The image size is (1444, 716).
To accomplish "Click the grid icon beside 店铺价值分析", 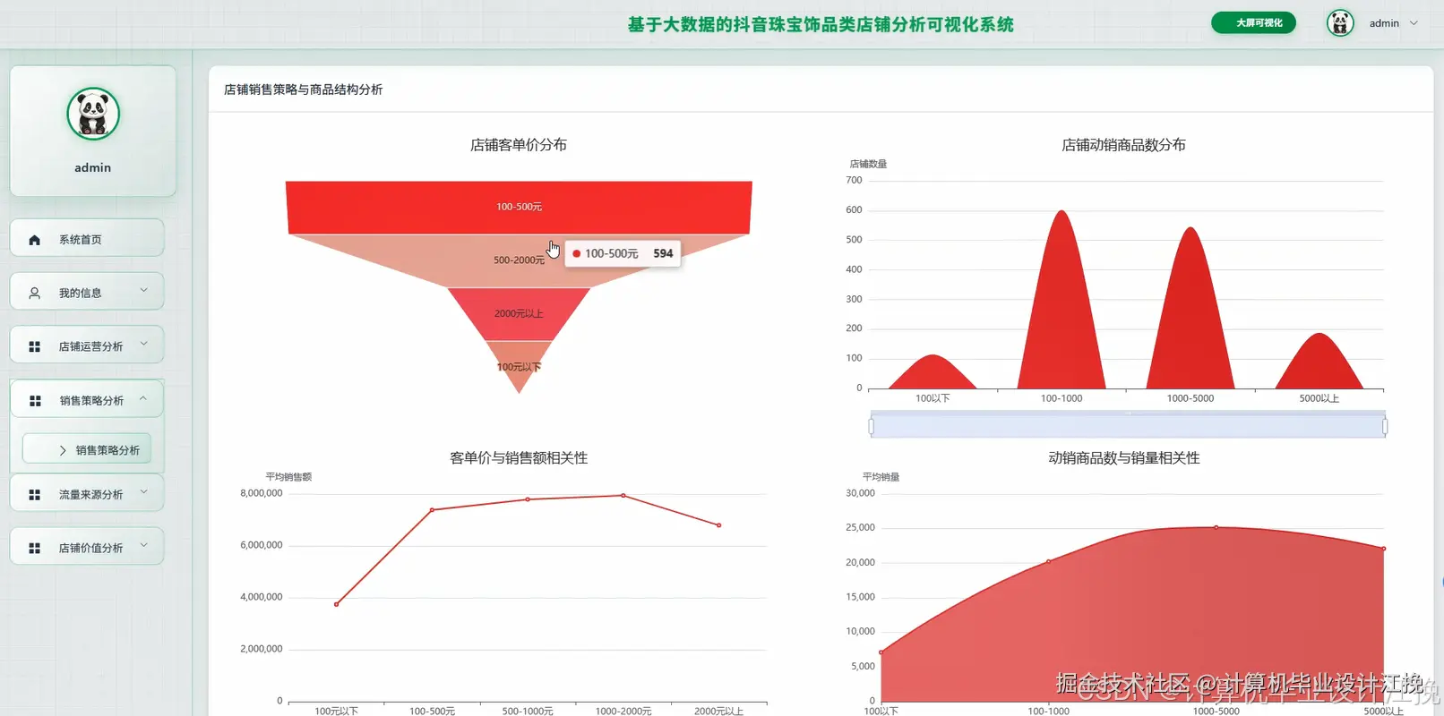I will click(34, 548).
